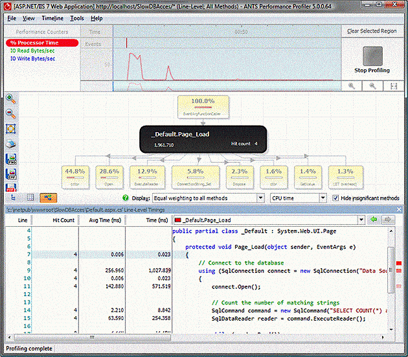Open the green help icon beside Display
Viewport: 408px width, 357px height.
pos(126,198)
